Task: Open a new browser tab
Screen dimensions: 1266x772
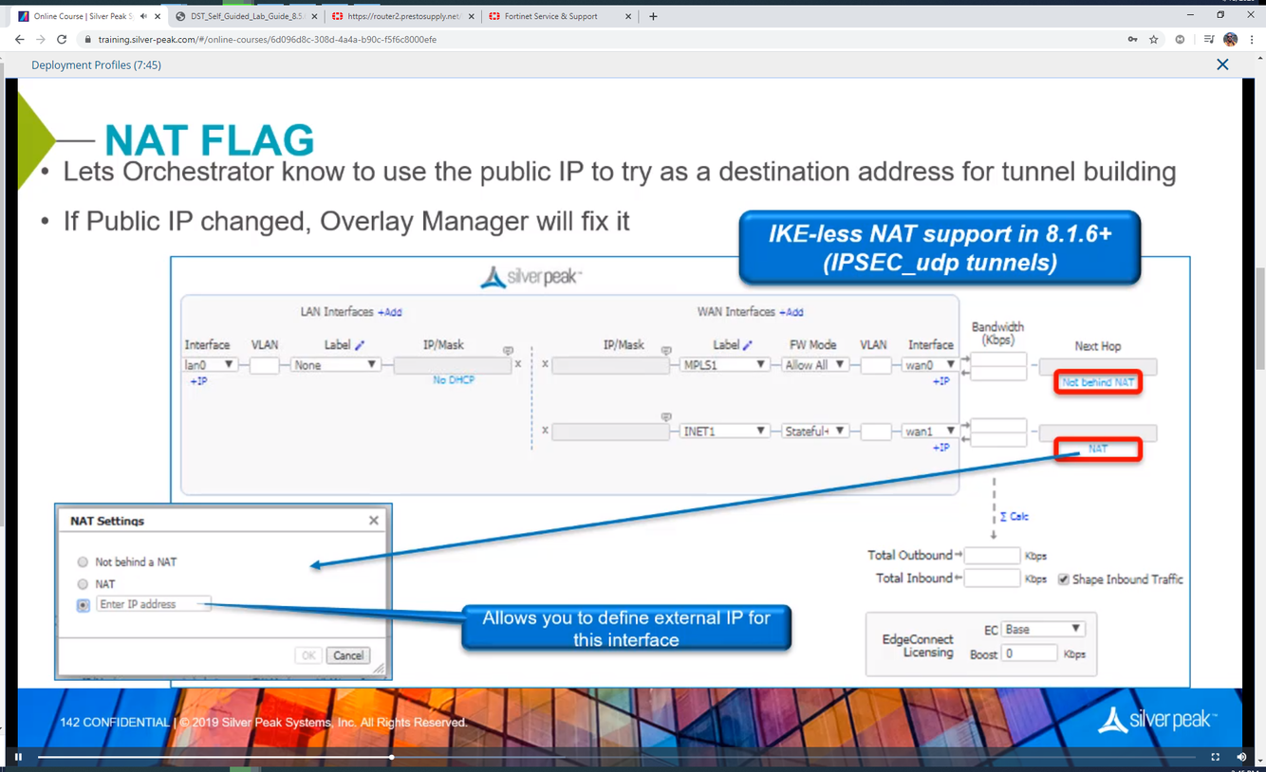Action: [653, 16]
